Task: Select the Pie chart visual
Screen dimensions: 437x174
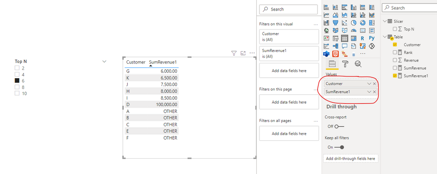Action: pyautogui.click(x=354, y=23)
